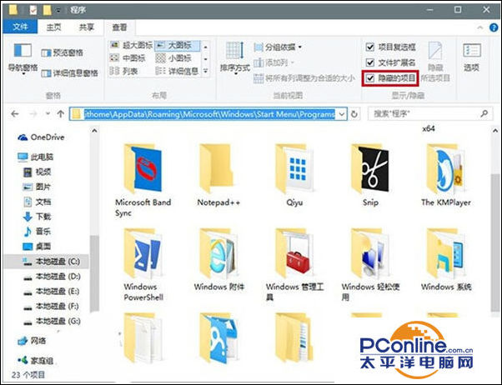Open the 文件 file menu
Viewport: 502px width, 385px height.
click(20, 27)
